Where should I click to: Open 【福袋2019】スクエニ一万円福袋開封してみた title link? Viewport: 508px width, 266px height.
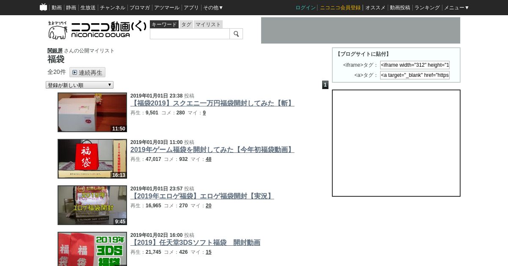click(212, 103)
